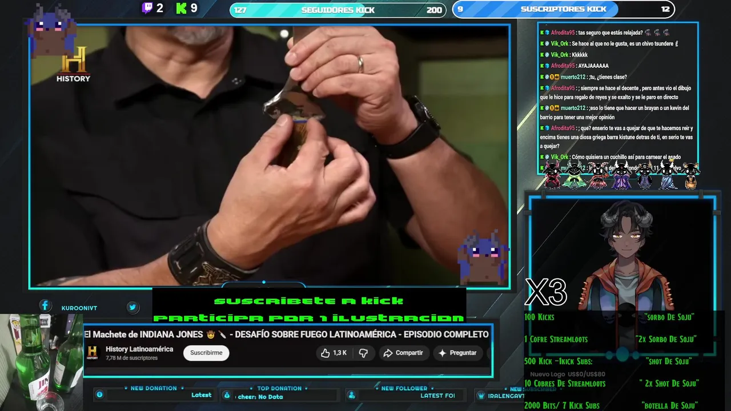Click the 'Shot De Soju' reward text
Screen dimensions: 731x411
669,361
